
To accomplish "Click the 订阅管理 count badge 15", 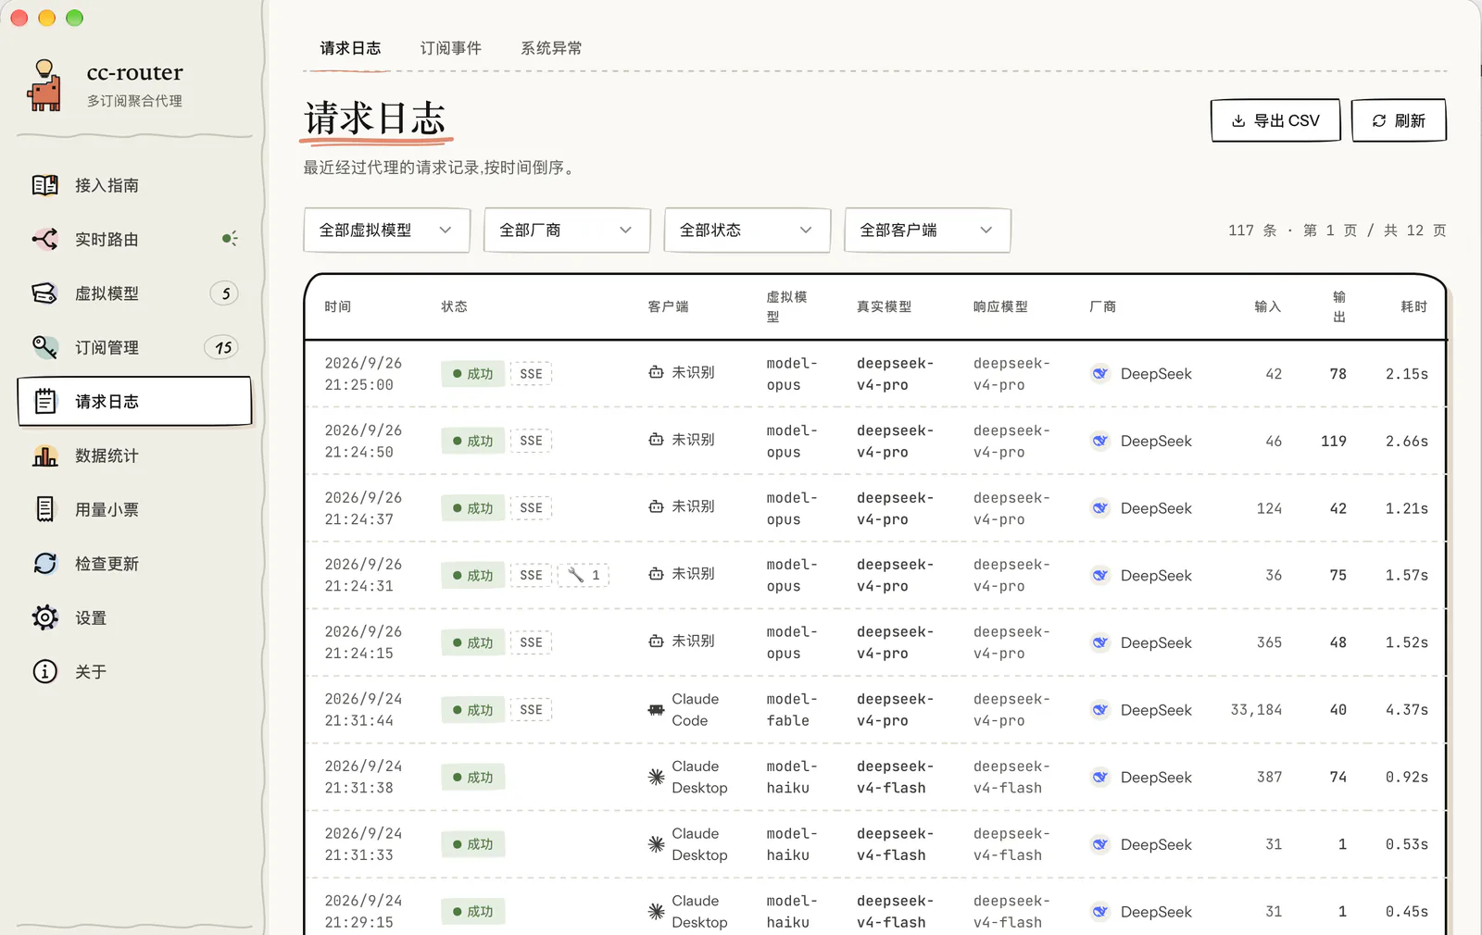I will [222, 348].
